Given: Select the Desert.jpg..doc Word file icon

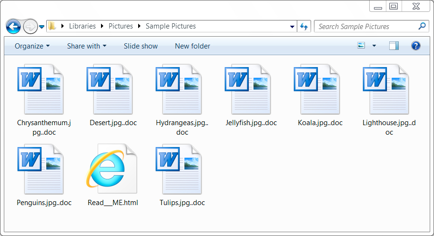Looking at the screenshot, I should click(110, 89).
